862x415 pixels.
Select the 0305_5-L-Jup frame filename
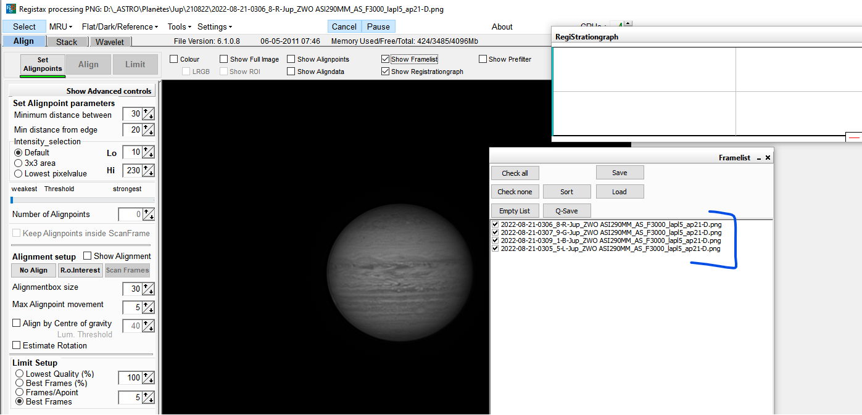tap(610, 249)
